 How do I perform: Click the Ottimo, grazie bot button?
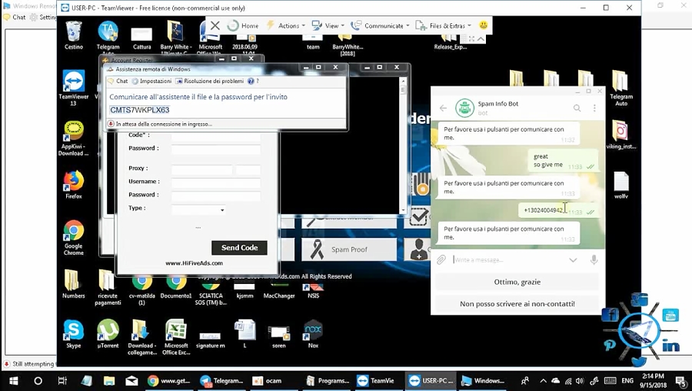click(x=517, y=282)
